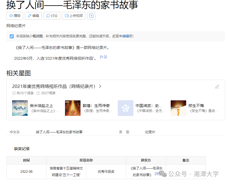Viewport: 226px width, 183px height.
Task: Open reference citation [3] in awards table
Action: tap(157, 174)
